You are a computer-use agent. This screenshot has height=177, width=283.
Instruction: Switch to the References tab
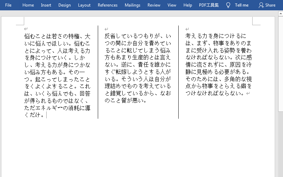(107, 5)
